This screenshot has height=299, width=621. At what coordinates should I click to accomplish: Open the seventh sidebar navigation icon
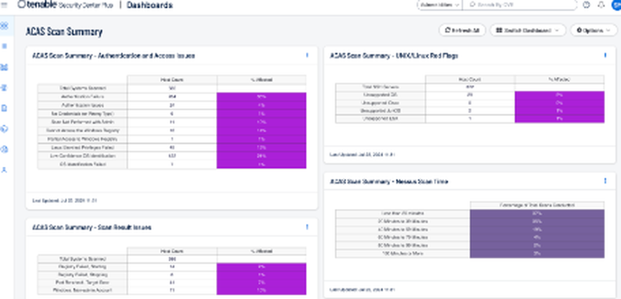click(x=5, y=149)
